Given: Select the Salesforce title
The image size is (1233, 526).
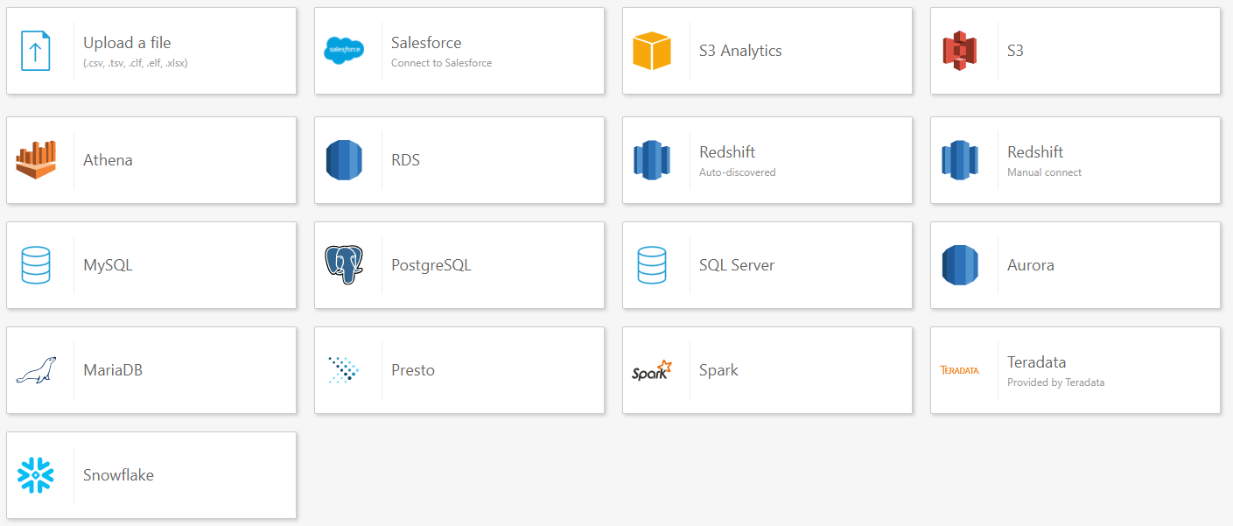Looking at the screenshot, I should pyautogui.click(x=426, y=43).
